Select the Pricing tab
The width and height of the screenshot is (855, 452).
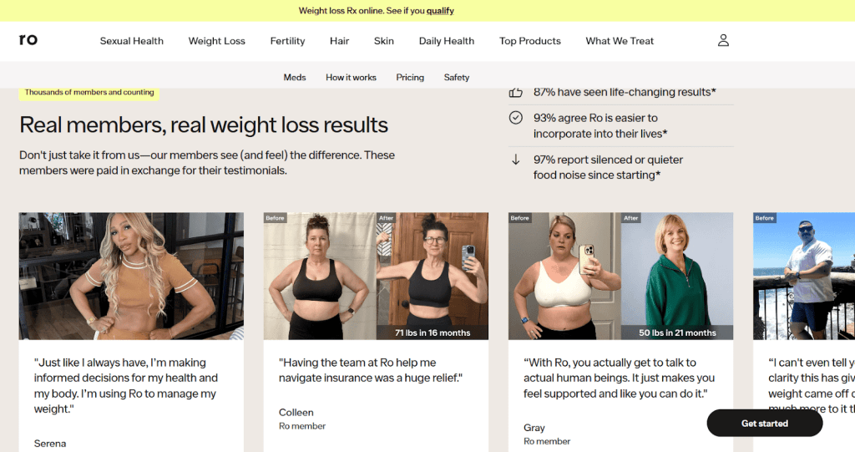410,78
